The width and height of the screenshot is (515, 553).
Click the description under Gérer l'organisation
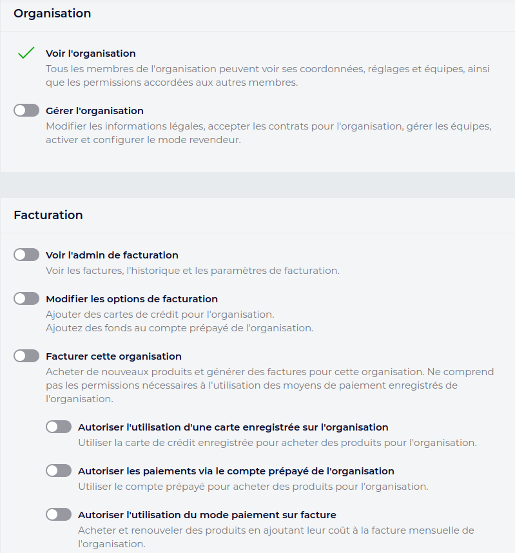[268, 133]
